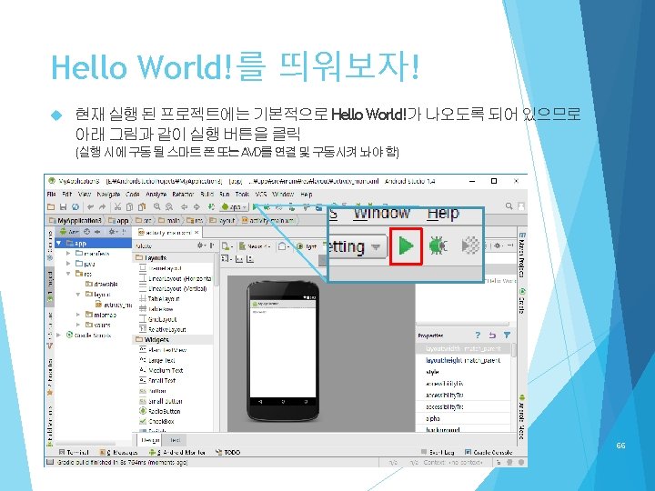Select activity_main file in project tree
This screenshot has width=655, height=491.
pyautogui.click(x=114, y=305)
